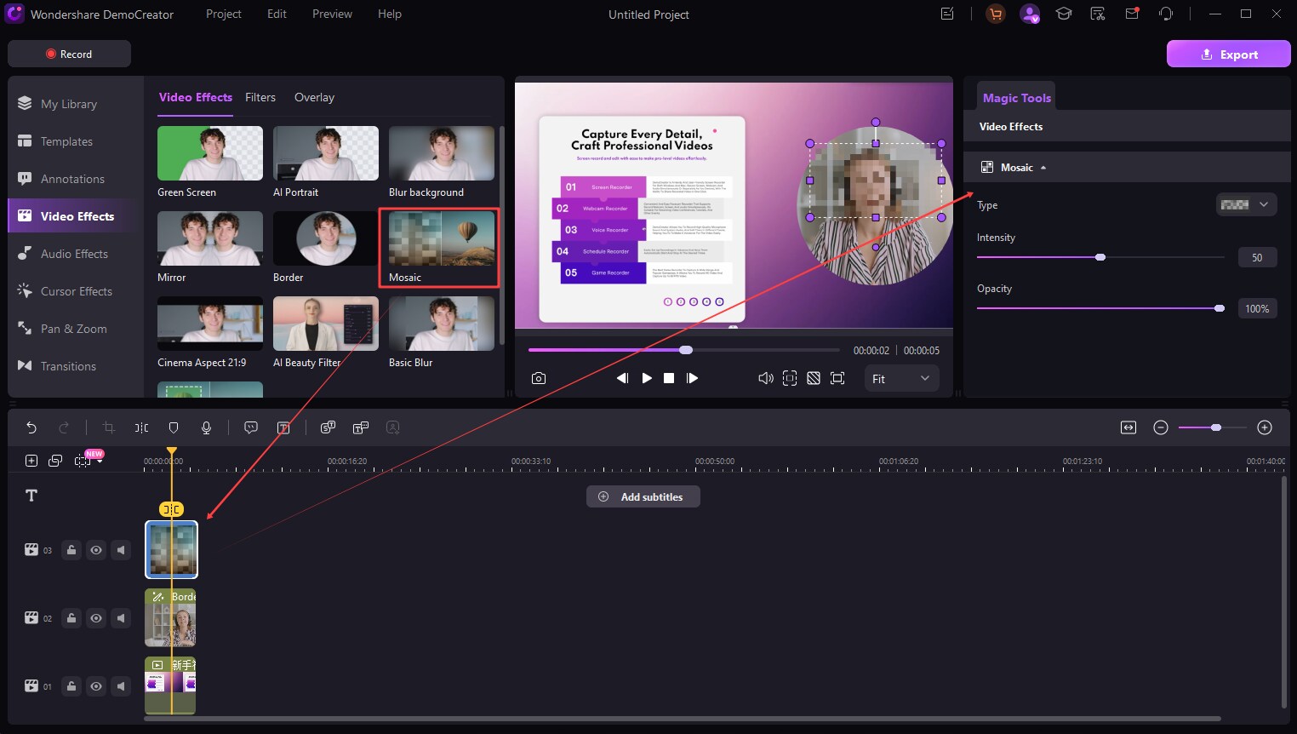Enter fullscreen preview mode

click(837, 378)
